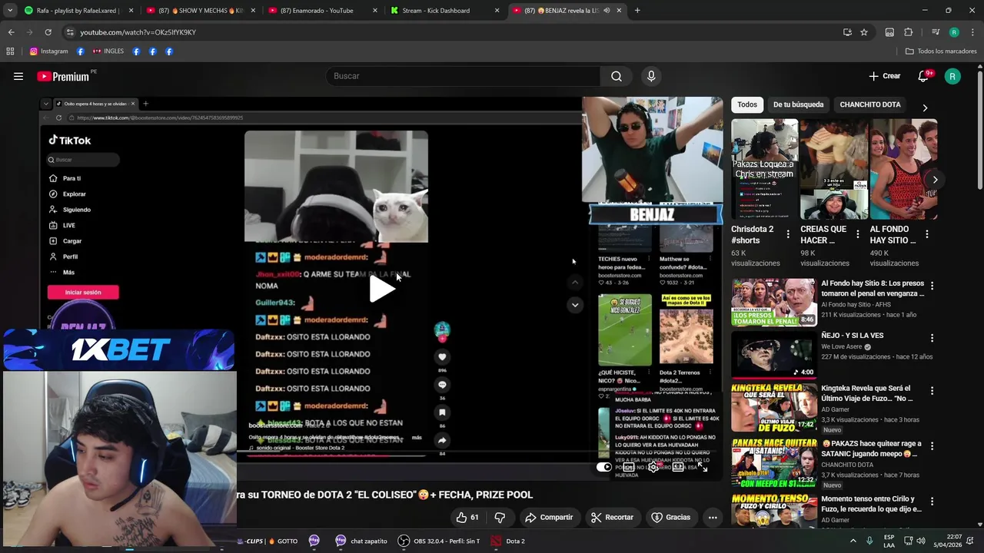Click inside the Buscar search field
Image resolution: width=984 pixels, height=553 pixels.
[464, 76]
